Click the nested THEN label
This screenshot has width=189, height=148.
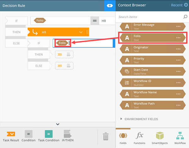(39, 55)
